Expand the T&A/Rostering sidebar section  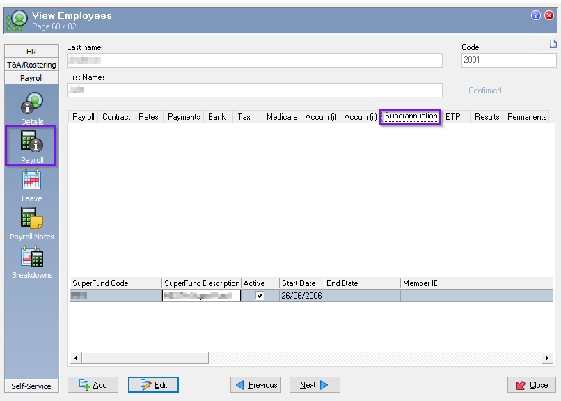pyautogui.click(x=31, y=65)
